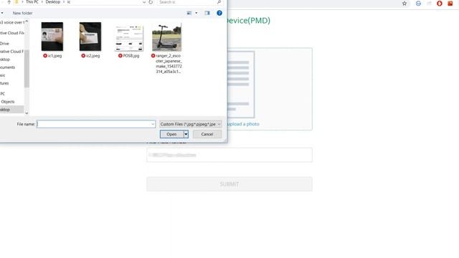This screenshot has width=459, height=258.
Task: Click This PC in the address path
Action: tap(32, 2)
